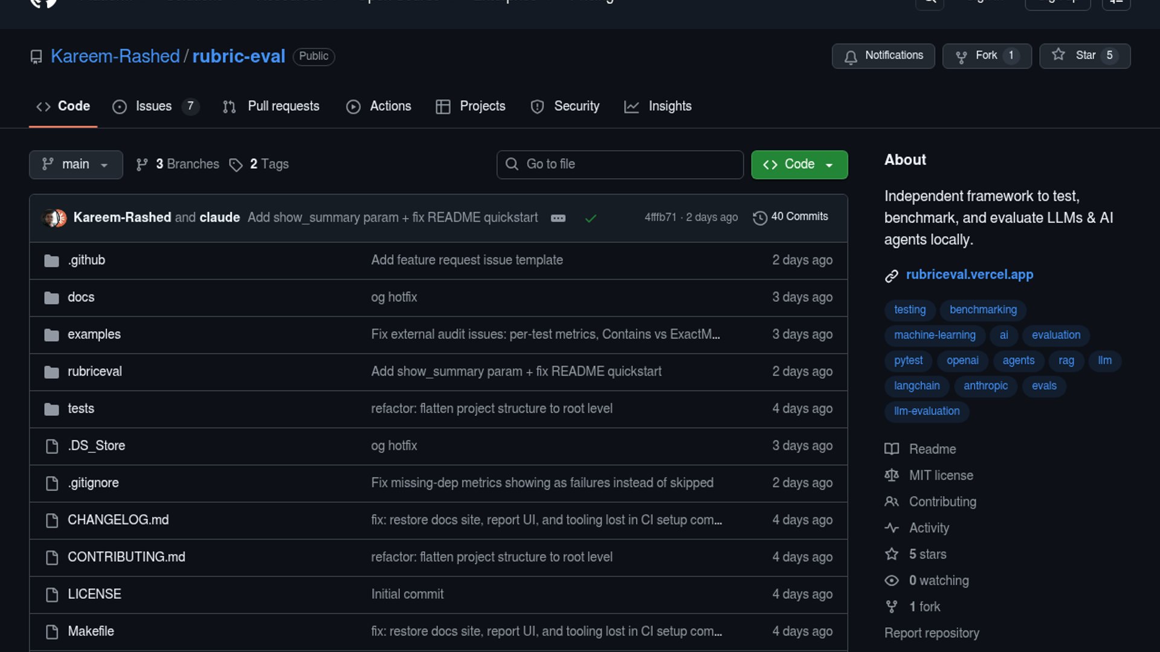Screen dimensions: 1160x652
Task: Click the MIT license scale icon
Action: (891, 475)
